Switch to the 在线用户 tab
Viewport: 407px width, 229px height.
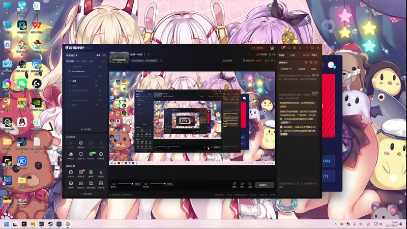(x=286, y=69)
